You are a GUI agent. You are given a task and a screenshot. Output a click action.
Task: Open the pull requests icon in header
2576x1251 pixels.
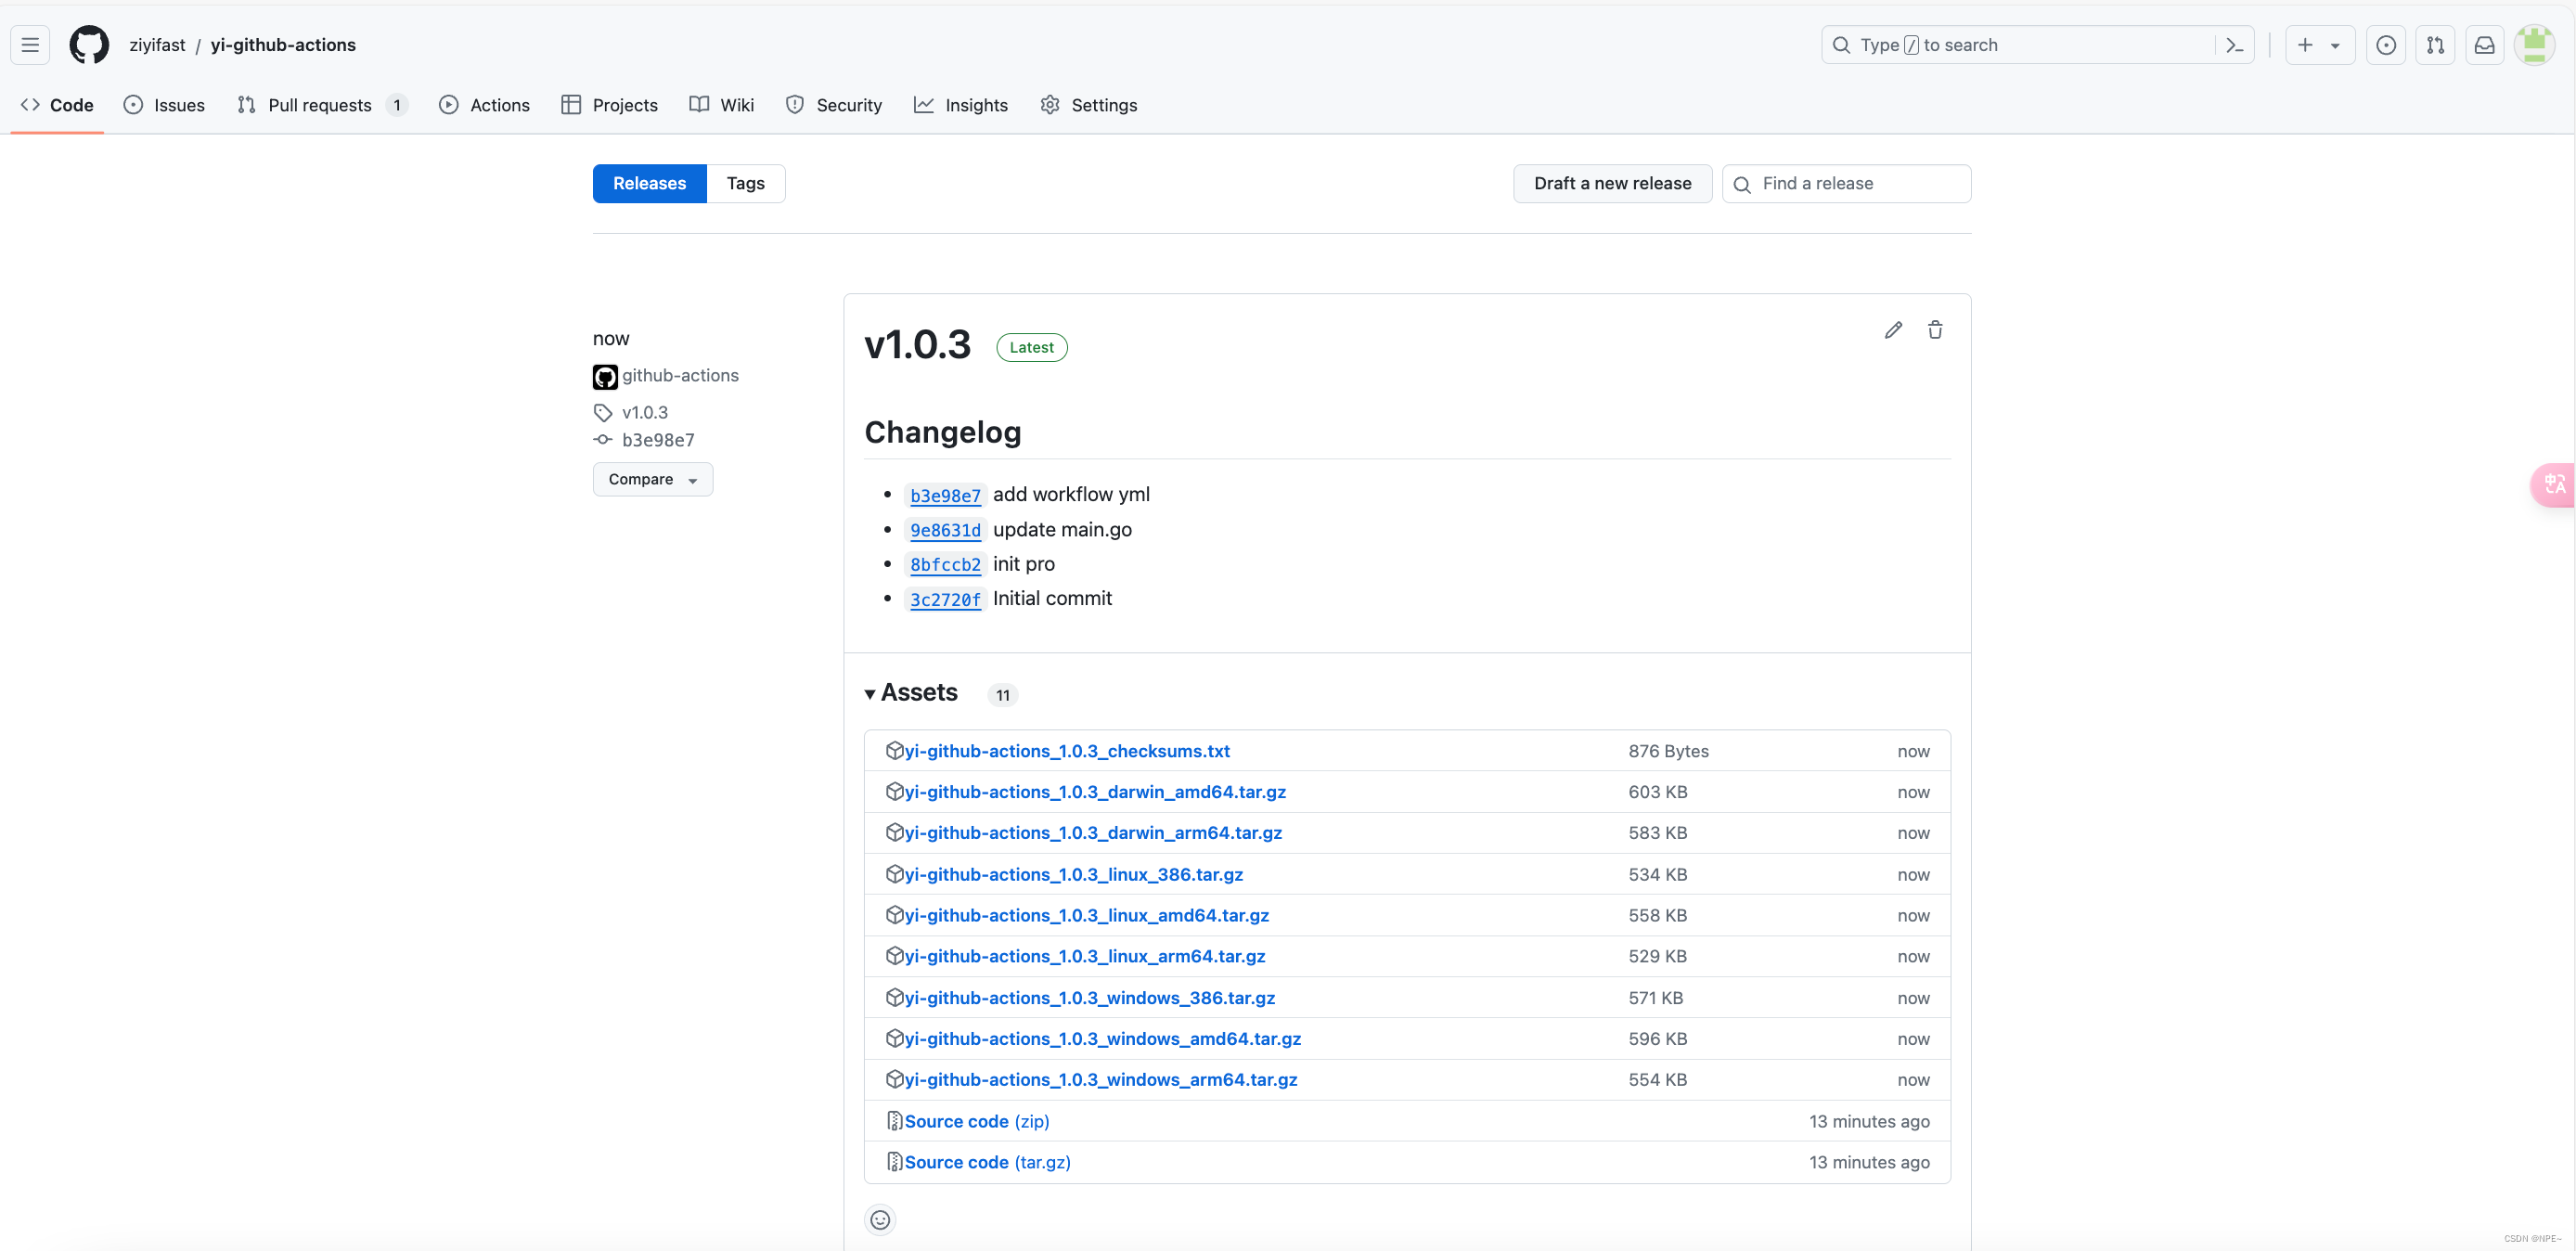click(x=2435, y=45)
